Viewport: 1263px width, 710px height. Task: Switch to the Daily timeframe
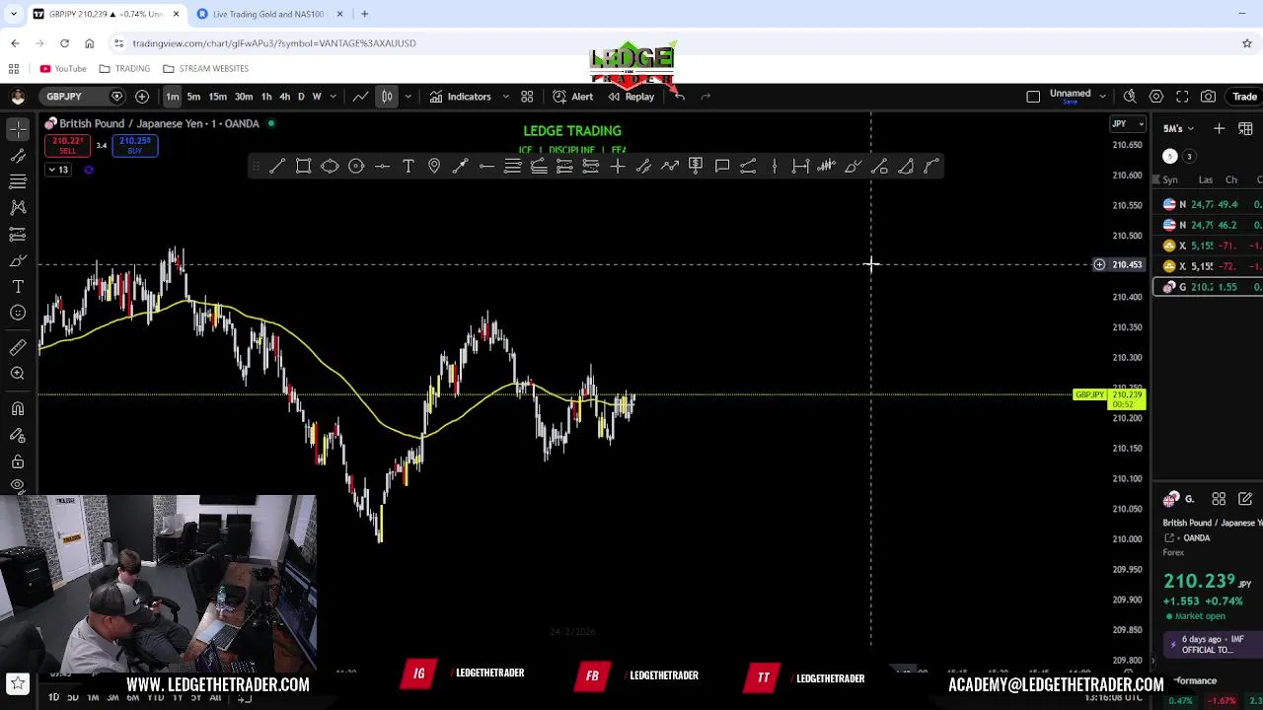click(x=301, y=97)
